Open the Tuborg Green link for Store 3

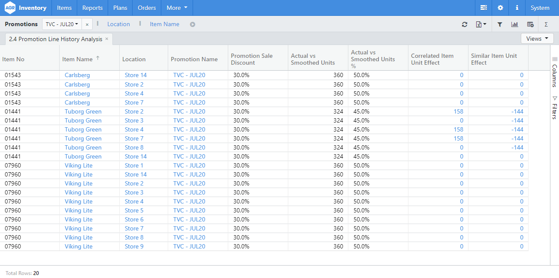(83, 120)
